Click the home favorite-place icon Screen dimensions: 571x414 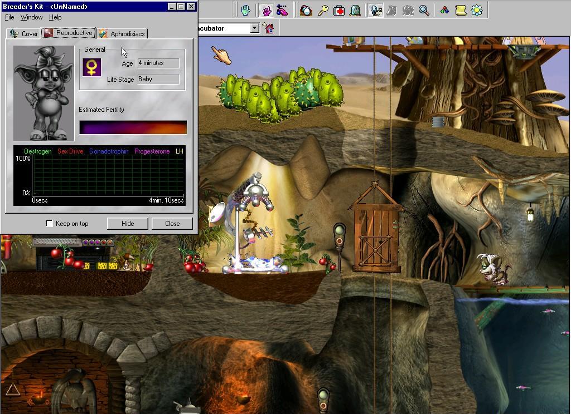click(x=269, y=28)
